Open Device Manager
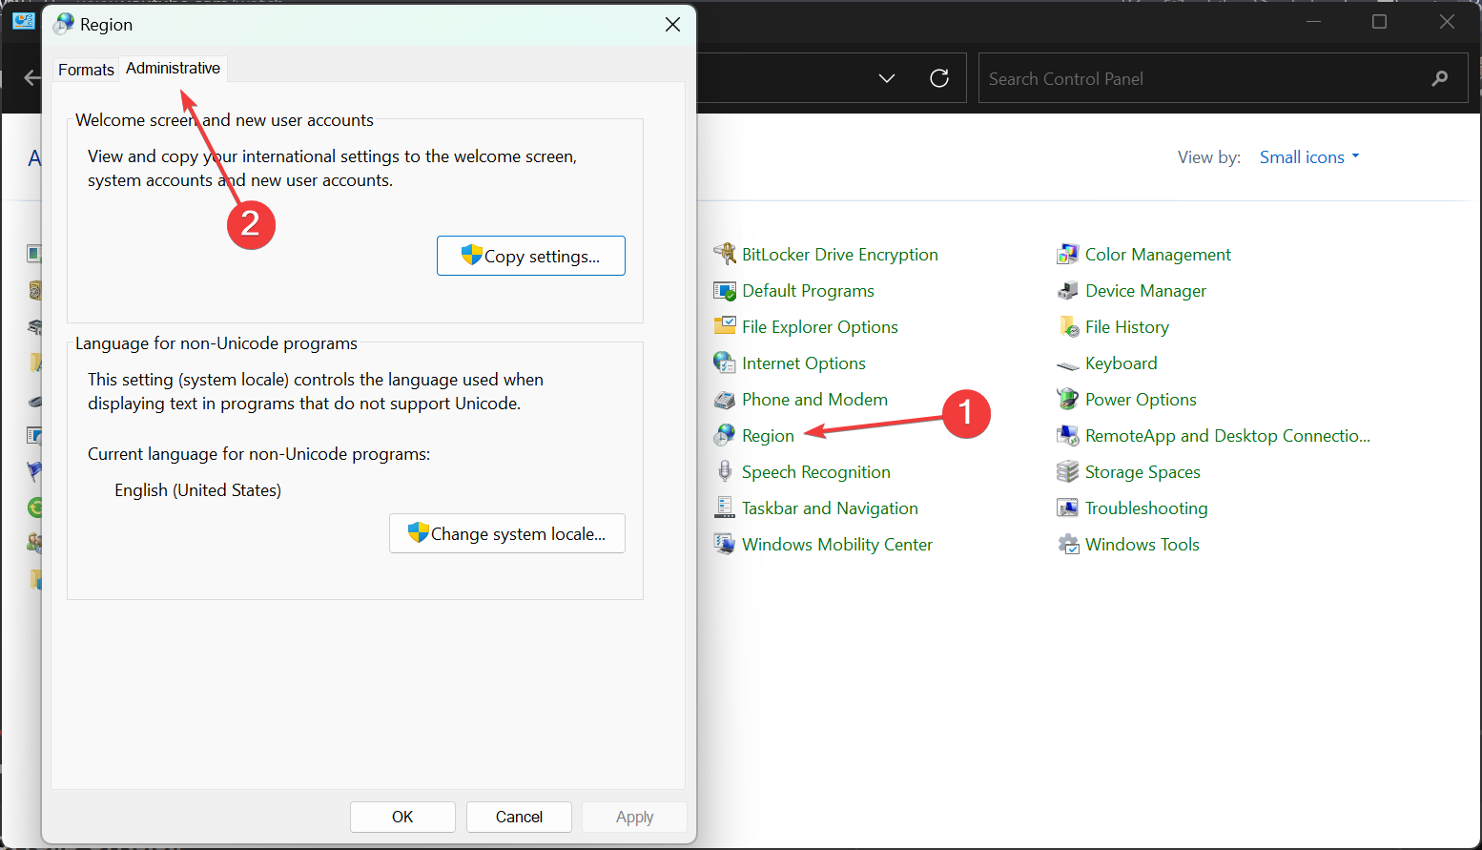 click(1144, 290)
